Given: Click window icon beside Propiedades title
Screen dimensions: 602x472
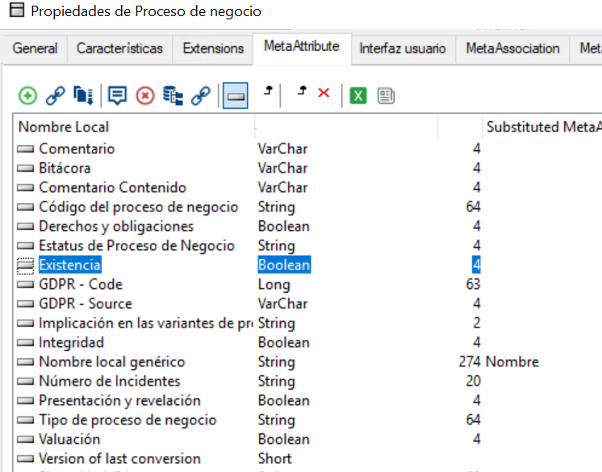Looking at the screenshot, I should 17,10.
